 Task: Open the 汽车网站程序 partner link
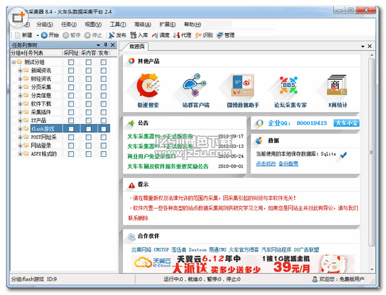click(276, 250)
